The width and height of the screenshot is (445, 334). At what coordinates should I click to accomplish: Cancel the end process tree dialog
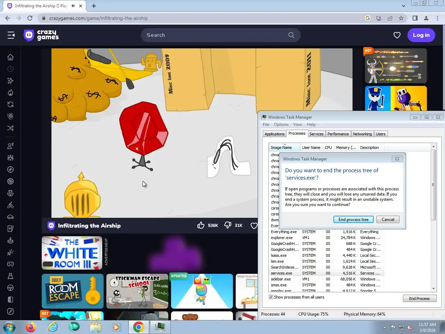click(388, 220)
